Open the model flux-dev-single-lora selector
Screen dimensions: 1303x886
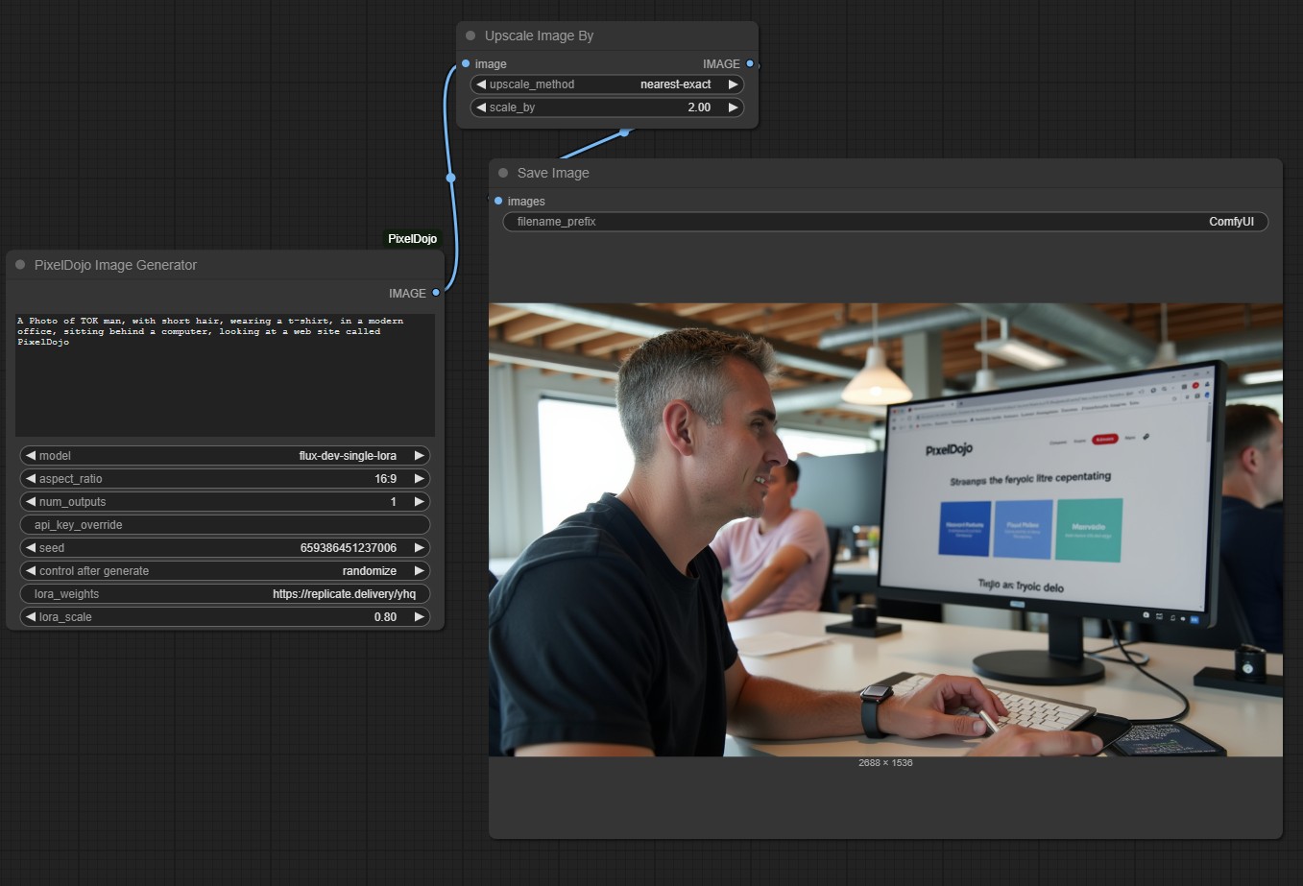225,456
